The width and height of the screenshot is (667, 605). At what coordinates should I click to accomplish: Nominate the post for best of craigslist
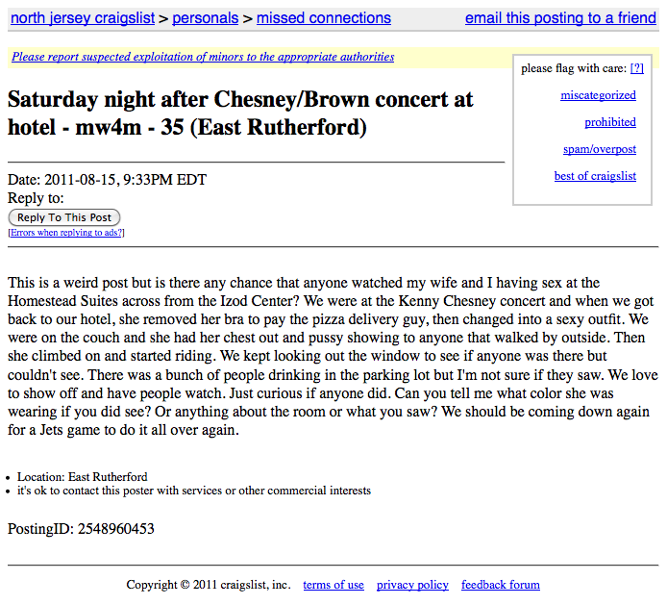point(595,176)
